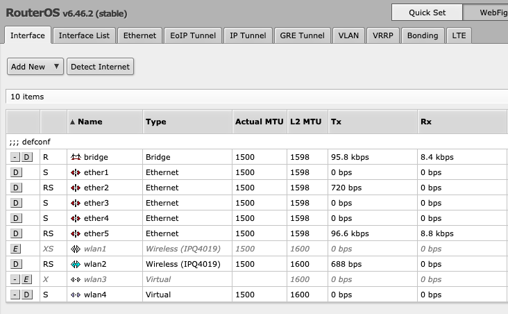Open the wlan3 interface name
The width and height of the screenshot is (508, 314).
click(x=95, y=279)
